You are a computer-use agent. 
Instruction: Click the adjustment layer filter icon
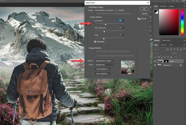171,49
